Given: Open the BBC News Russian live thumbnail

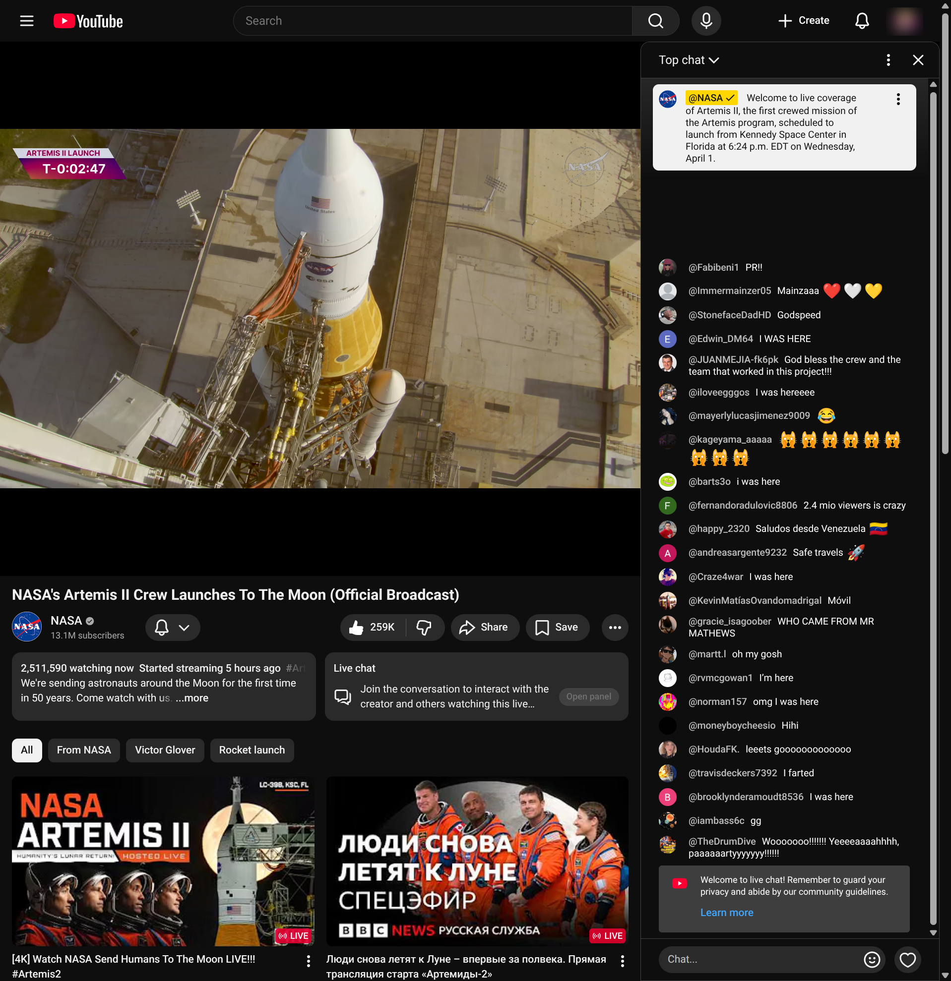Looking at the screenshot, I should (477, 861).
